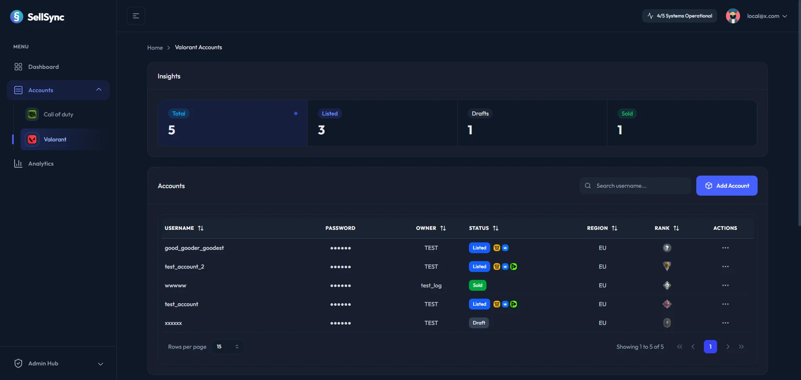Open the rows per page dropdown
Image resolution: width=801 pixels, height=380 pixels.
[x=228, y=347]
